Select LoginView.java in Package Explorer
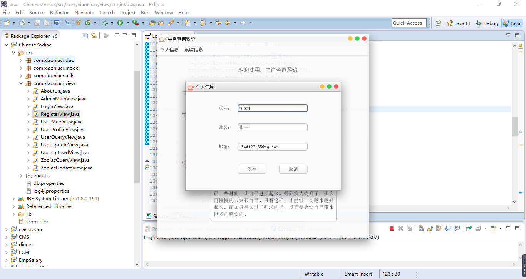Screen dimensions: 526x279 57,106
